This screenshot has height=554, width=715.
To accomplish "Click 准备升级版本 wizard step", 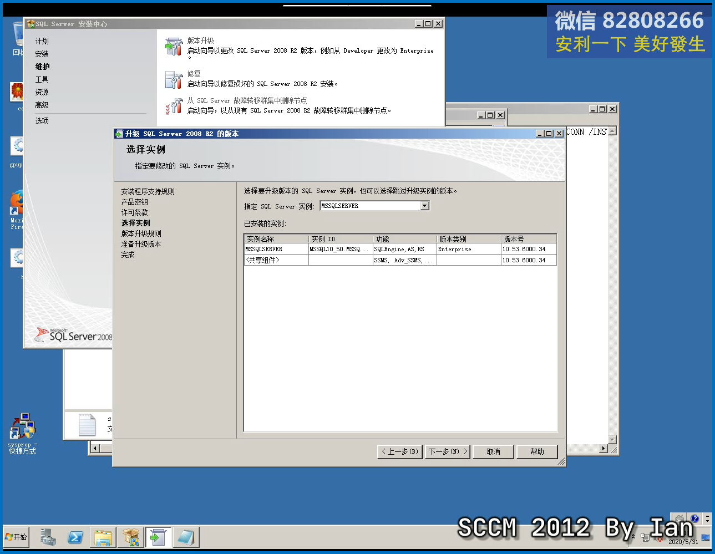I will point(141,244).
